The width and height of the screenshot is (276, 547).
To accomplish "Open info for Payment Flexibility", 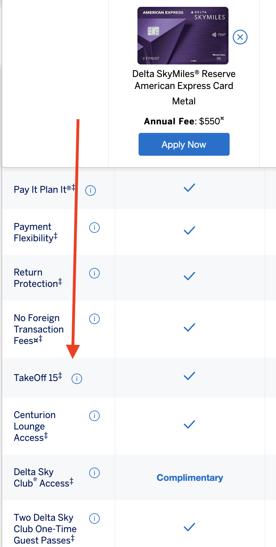I will [x=94, y=228].
